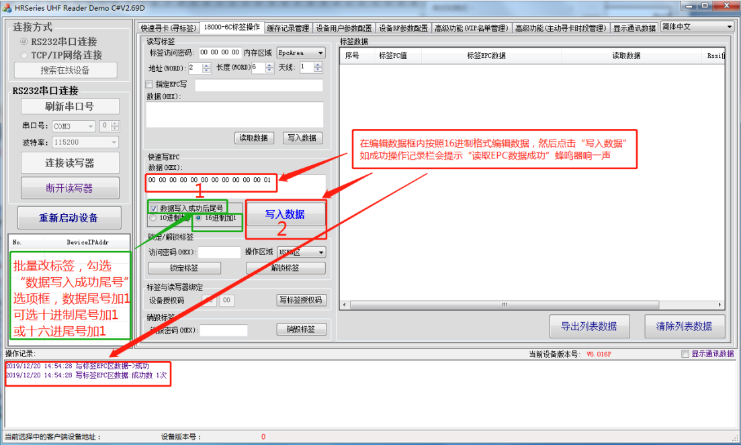Screen dimensions: 741x445
Task: Click the app icon in the title bar
Action: tap(7, 7)
